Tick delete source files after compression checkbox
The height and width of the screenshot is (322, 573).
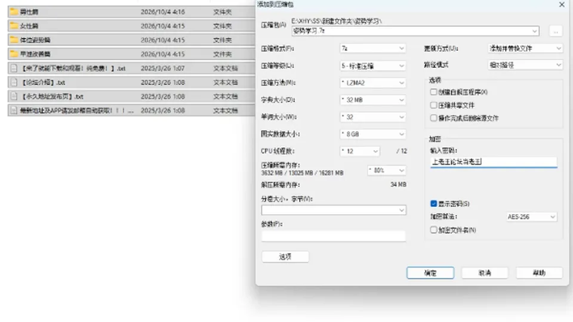pyautogui.click(x=433, y=118)
